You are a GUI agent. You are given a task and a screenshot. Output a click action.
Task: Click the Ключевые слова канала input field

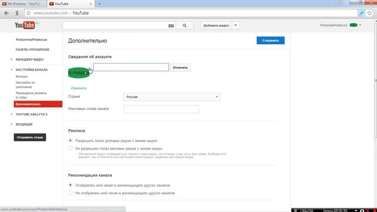tap(161, 109)
